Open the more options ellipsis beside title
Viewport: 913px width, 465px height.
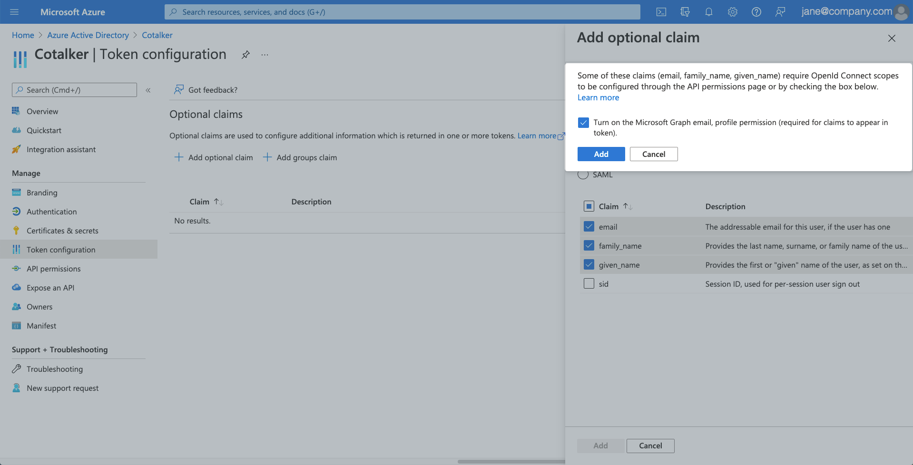coord(265,55)
